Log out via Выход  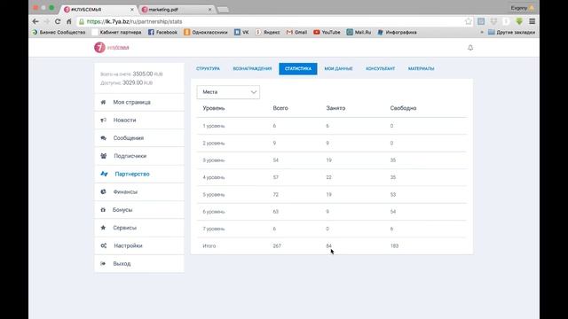click(139, 264)
